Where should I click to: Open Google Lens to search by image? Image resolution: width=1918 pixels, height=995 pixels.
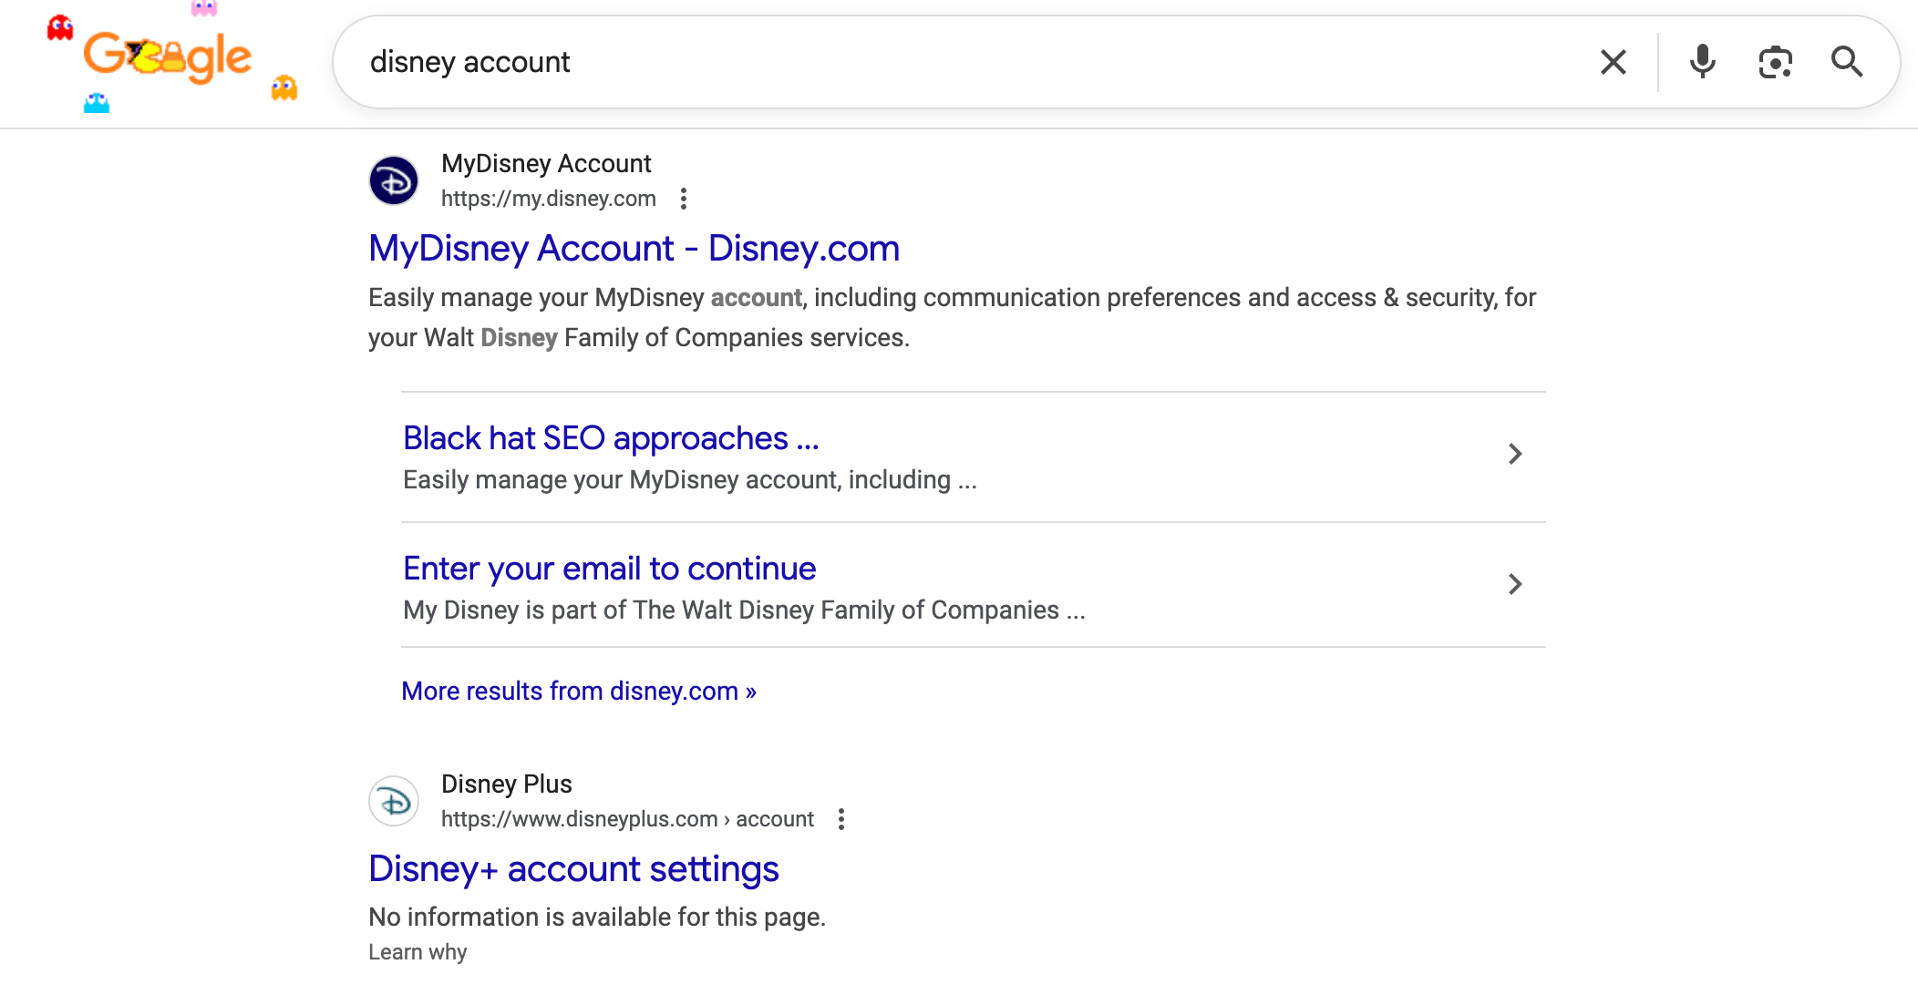(x=1775, y=62)
